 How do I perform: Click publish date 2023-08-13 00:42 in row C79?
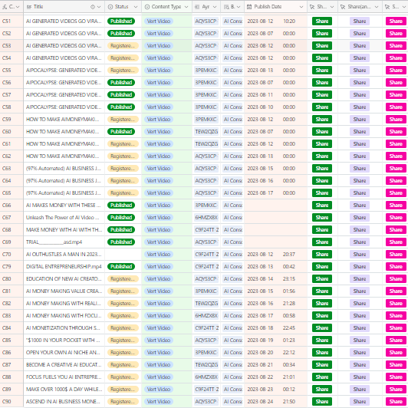[x=271, y=266]
